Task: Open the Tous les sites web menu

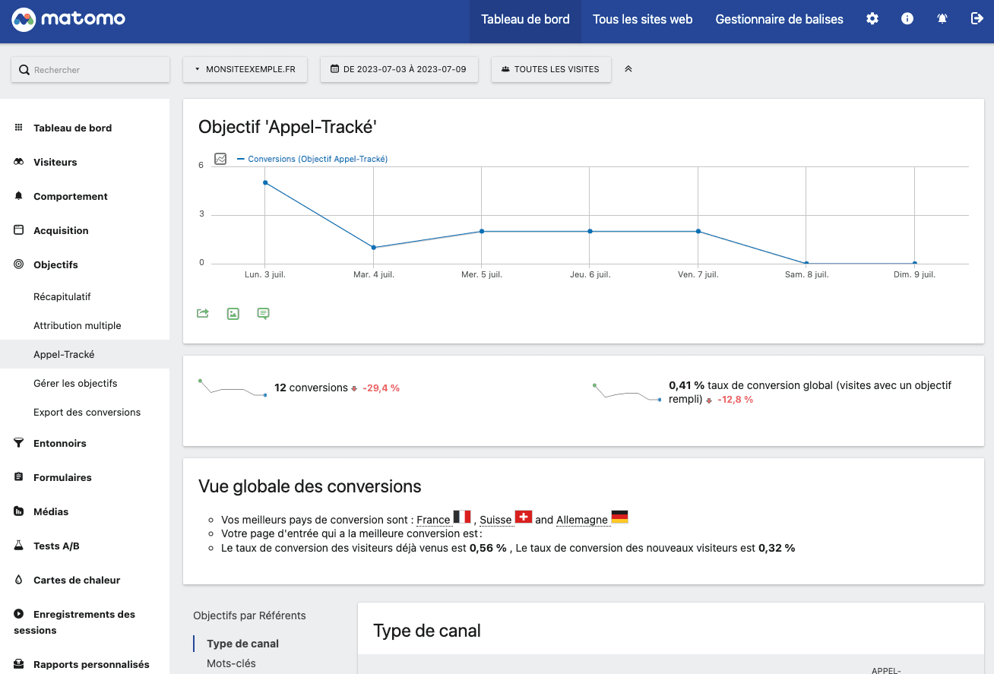Action: click(x=642, y=19)
